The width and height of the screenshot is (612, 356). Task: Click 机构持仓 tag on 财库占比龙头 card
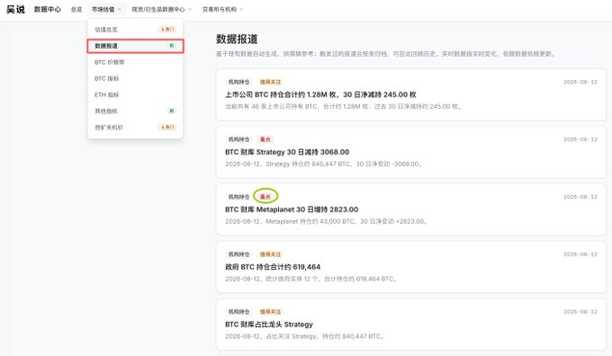(x=238, y=312)
